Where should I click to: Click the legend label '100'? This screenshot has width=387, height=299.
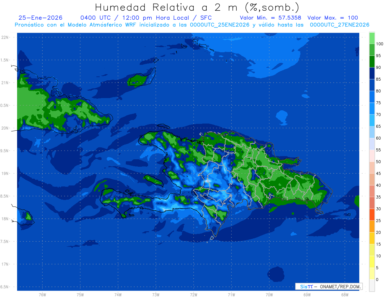pos(379,44)
